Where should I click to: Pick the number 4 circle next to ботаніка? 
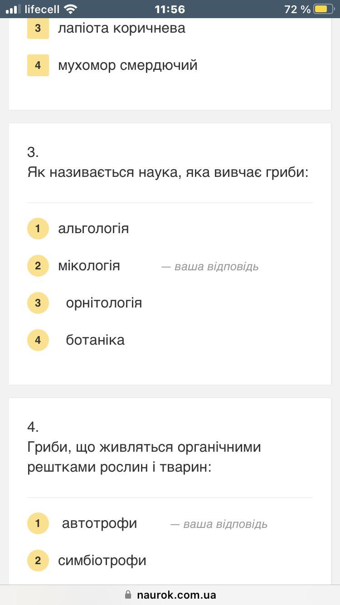(38, 340)
